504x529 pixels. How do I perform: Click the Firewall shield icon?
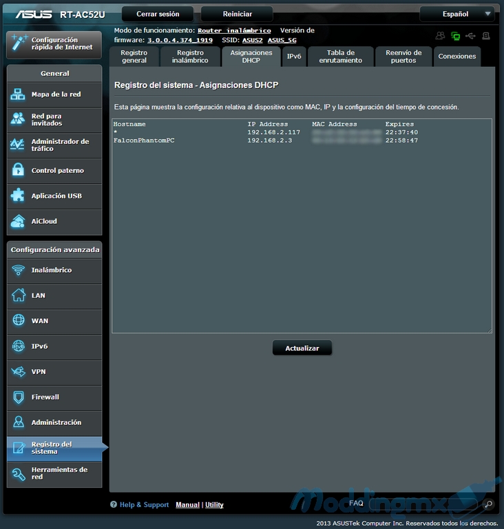click(x=18, y=397)
